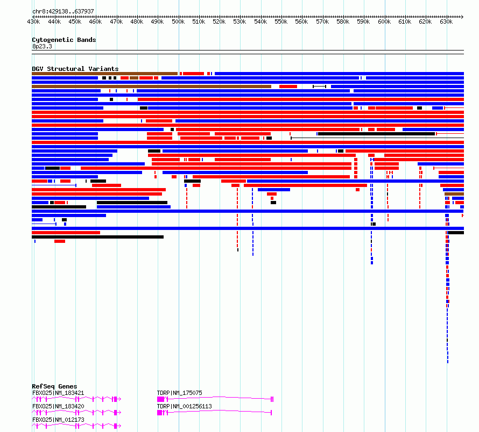Select the 590k ruler position
479x432 pixels.
[363, 21]
